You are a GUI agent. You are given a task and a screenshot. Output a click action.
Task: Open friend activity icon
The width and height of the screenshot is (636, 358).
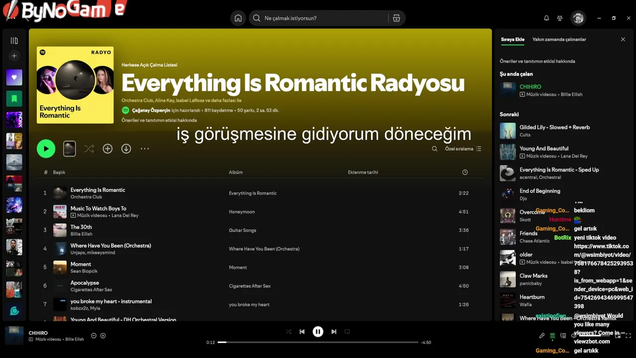[x=560, y=18]
